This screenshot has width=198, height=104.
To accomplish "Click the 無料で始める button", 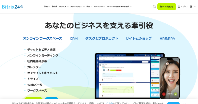I will 166,6.
